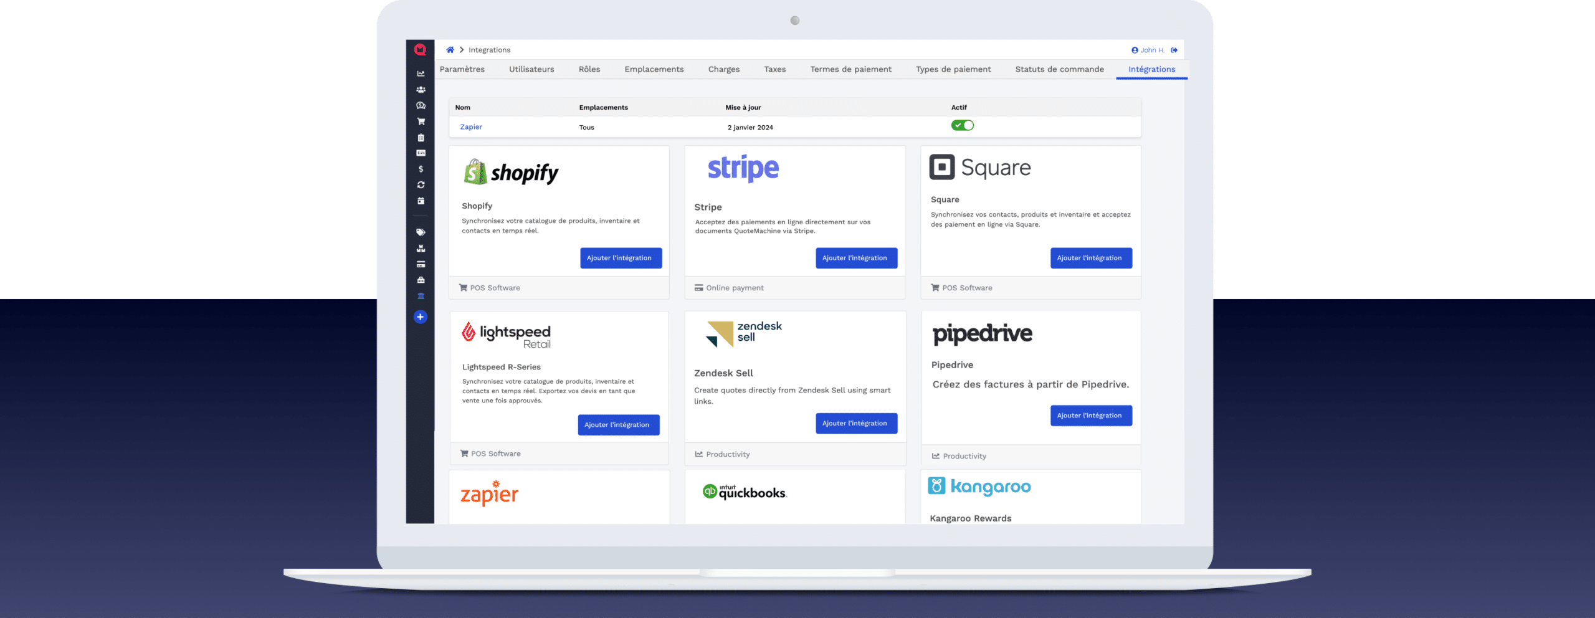Click the Actif column header
The image size is (1595, 618).
point(959,107)
